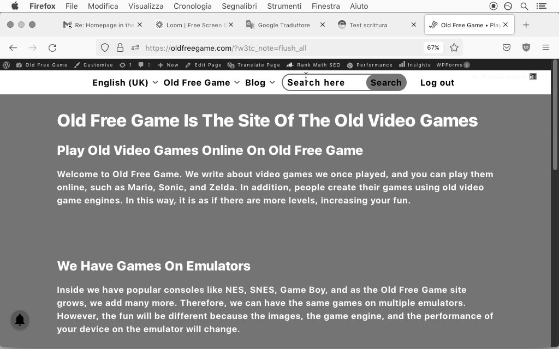Open Rank Math SEO in the admin bar
This screenshot has width=559, height=349.
tap(313, 65)
